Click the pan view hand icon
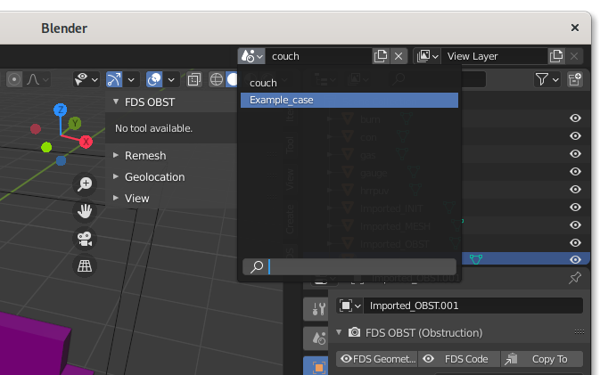 click(85, 211)
